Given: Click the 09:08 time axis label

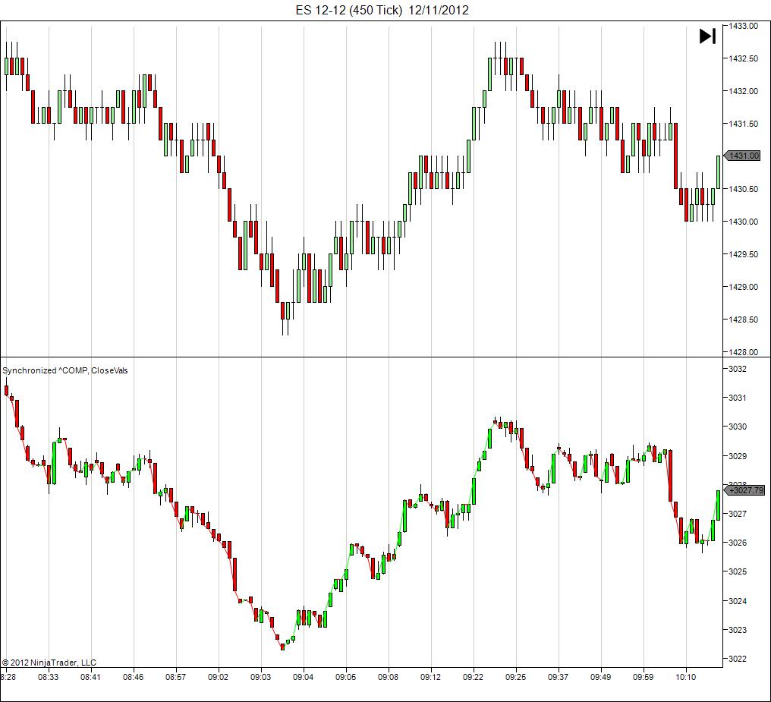Looking at the screenshot, I should coord(388,677).
